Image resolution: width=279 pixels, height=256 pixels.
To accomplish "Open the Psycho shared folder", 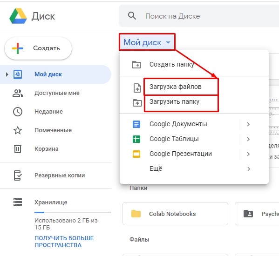I will (257, 214).
